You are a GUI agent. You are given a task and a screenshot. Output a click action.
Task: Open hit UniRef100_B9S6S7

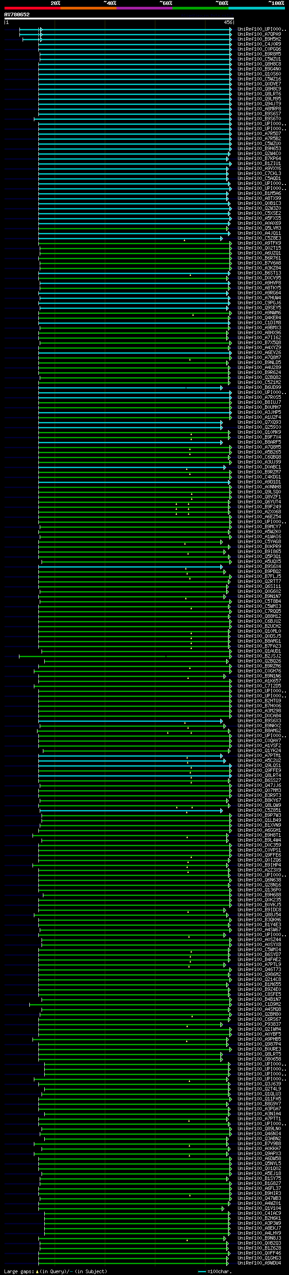click(x=259, y=114)
